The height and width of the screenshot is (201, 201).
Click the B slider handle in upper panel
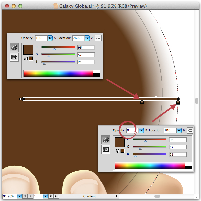pyautogui.click(x=44, y=64)
